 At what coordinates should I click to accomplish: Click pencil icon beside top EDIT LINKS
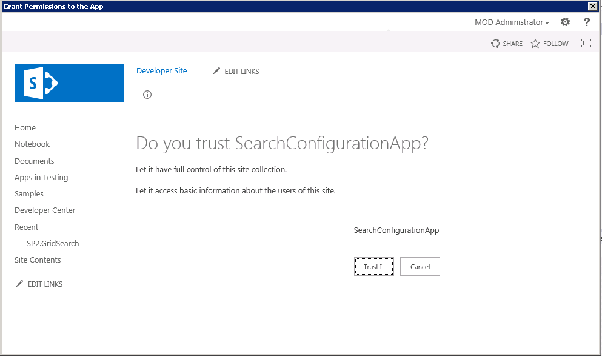pyautogui.click(x=217, y=71)
